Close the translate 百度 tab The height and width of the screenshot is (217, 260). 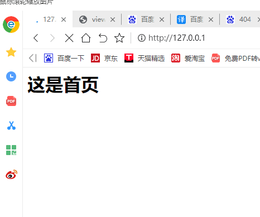pos(211,20)
